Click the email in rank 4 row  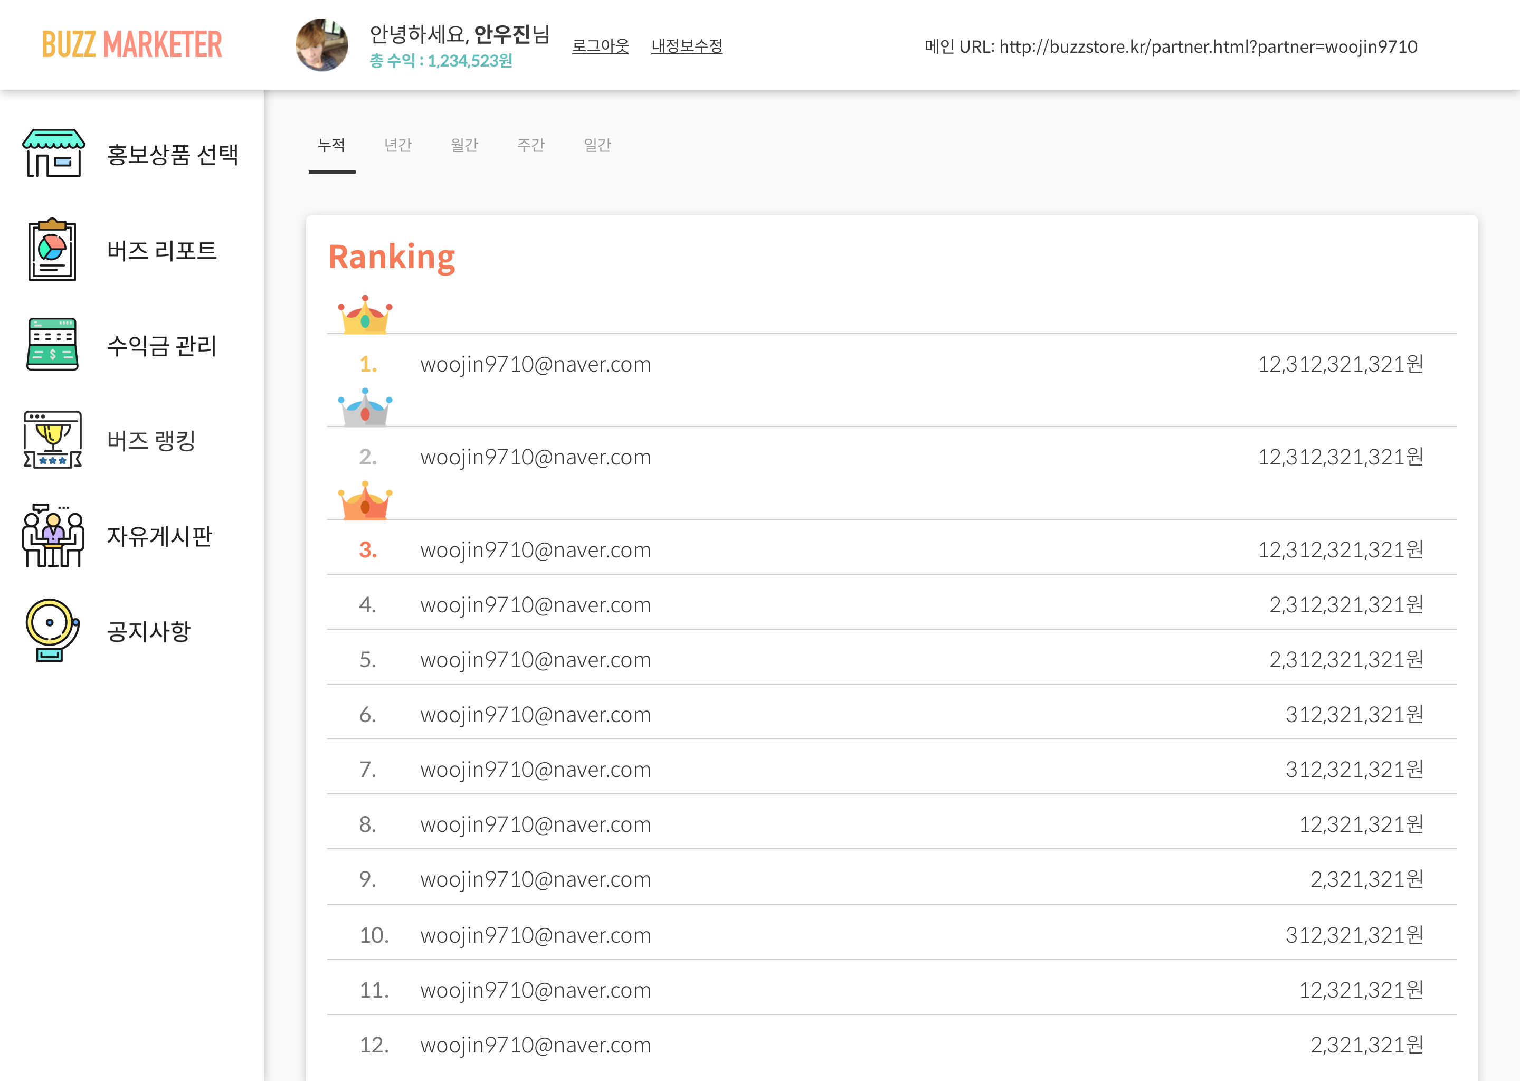click(x=536, y=606)
